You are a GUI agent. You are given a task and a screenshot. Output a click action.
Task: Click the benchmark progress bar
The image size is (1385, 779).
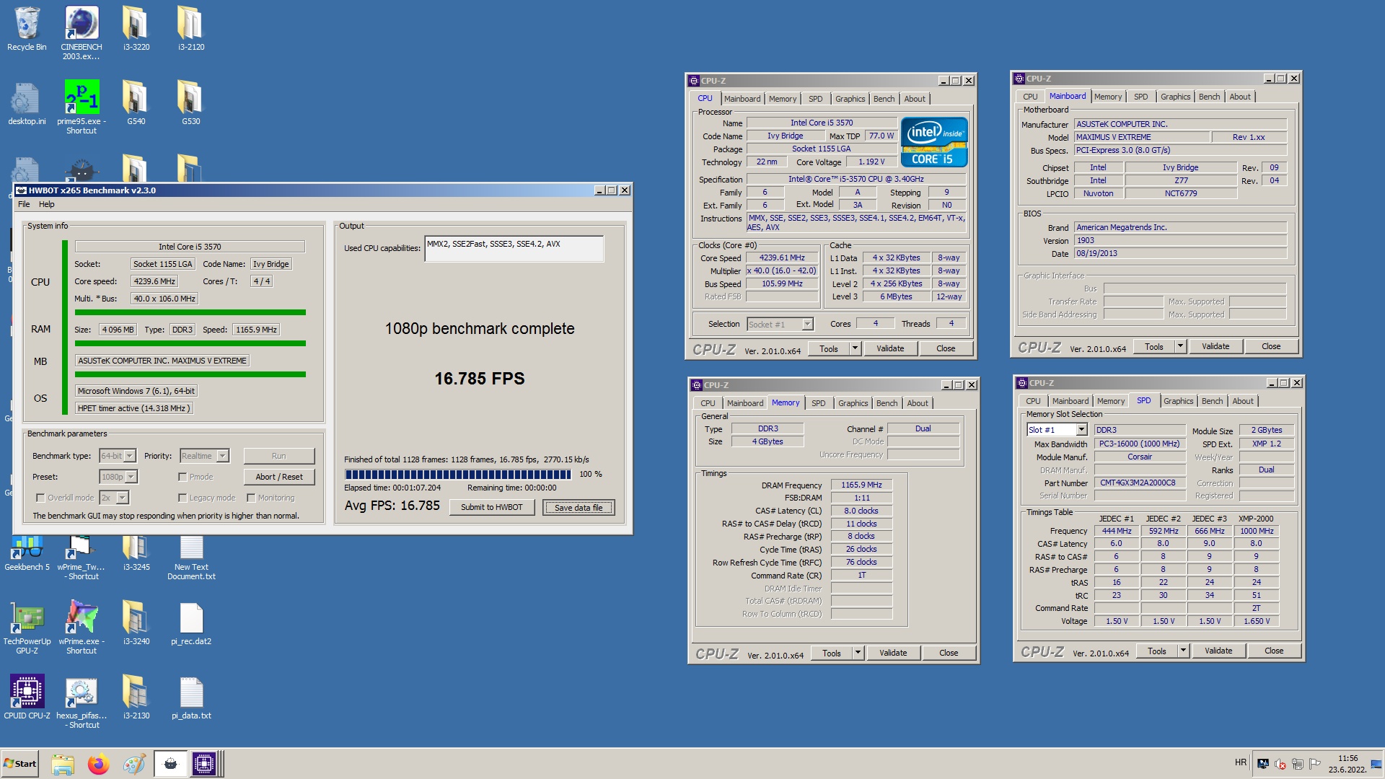click(458, 475)
